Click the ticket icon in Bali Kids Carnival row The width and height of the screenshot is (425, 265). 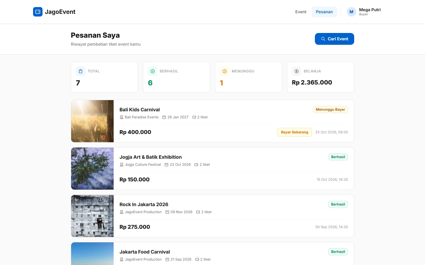click(194, 117)
